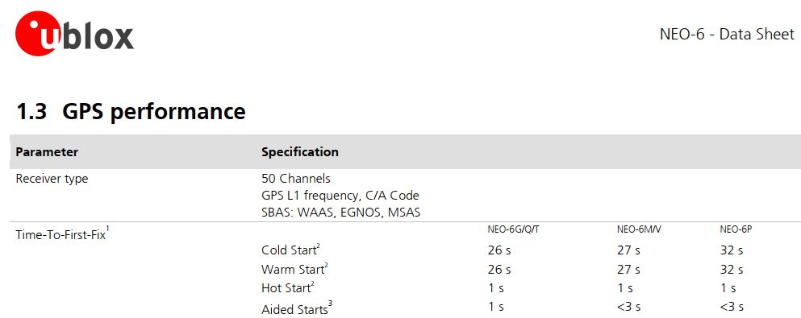This screenshot has width=801, height=318.
Task: Click the 32 s Cold Start value for NEO-6P
Action: click(x=732, y=250)
